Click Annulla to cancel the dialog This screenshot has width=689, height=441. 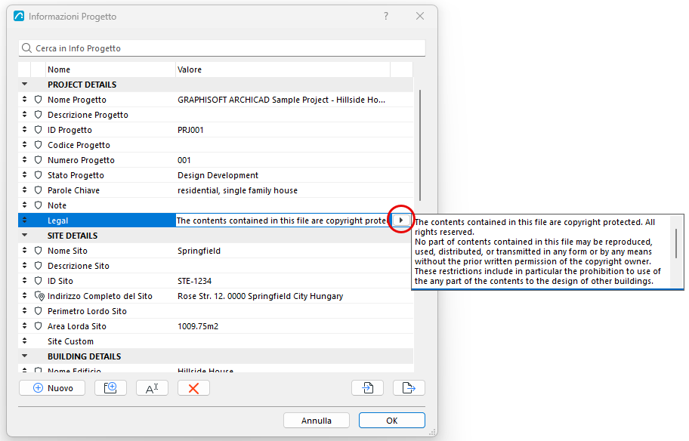click(317, 421)
